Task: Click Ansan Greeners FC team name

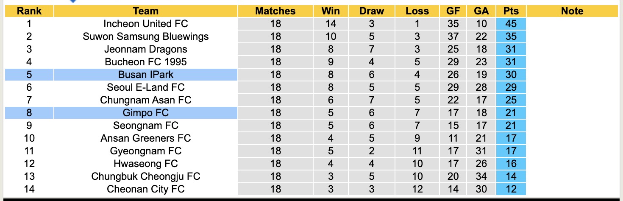Action: pos(145,138)
